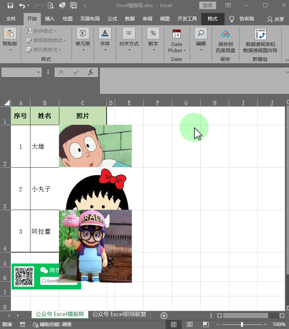289x329 pixels.
Task: Switch to the 页面布局 tab
Action: point(90,19)
